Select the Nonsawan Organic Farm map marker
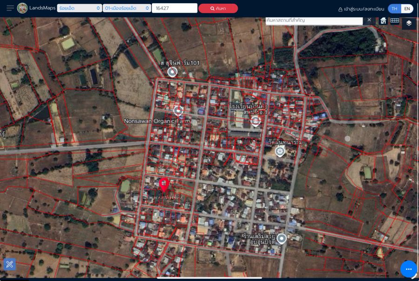This screenshot has width=419, height=281. click(x=178, y=110)
